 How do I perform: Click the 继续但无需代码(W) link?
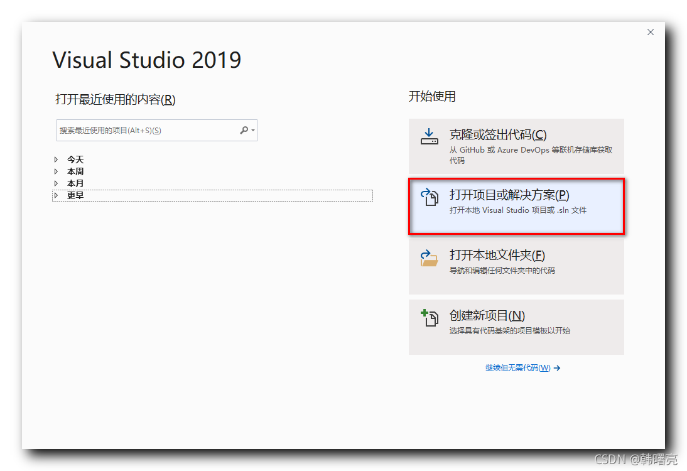point(518,368)
